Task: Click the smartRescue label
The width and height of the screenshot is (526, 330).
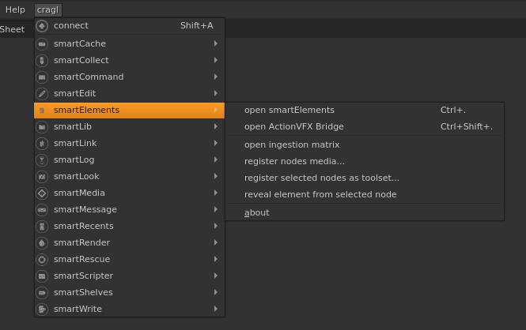Action: (81, 260)
